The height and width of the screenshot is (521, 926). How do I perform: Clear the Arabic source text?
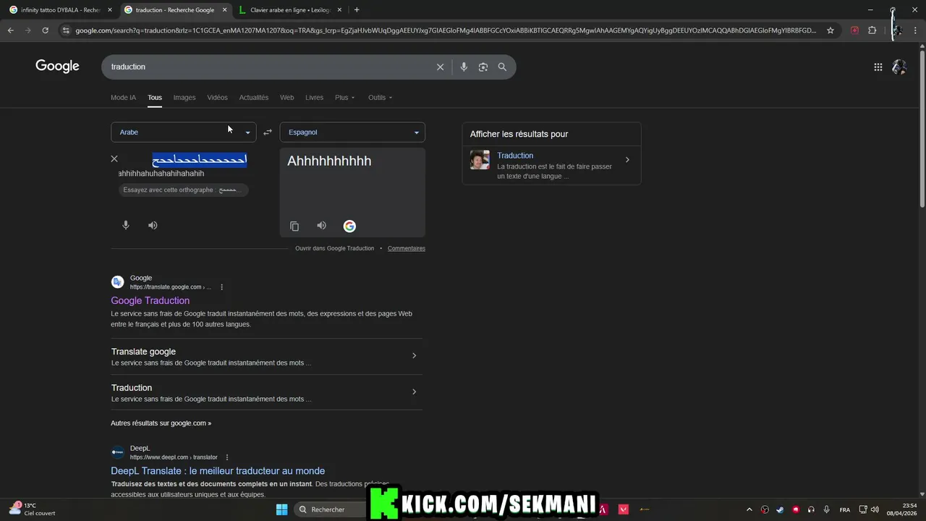click(x=114, y=158)
